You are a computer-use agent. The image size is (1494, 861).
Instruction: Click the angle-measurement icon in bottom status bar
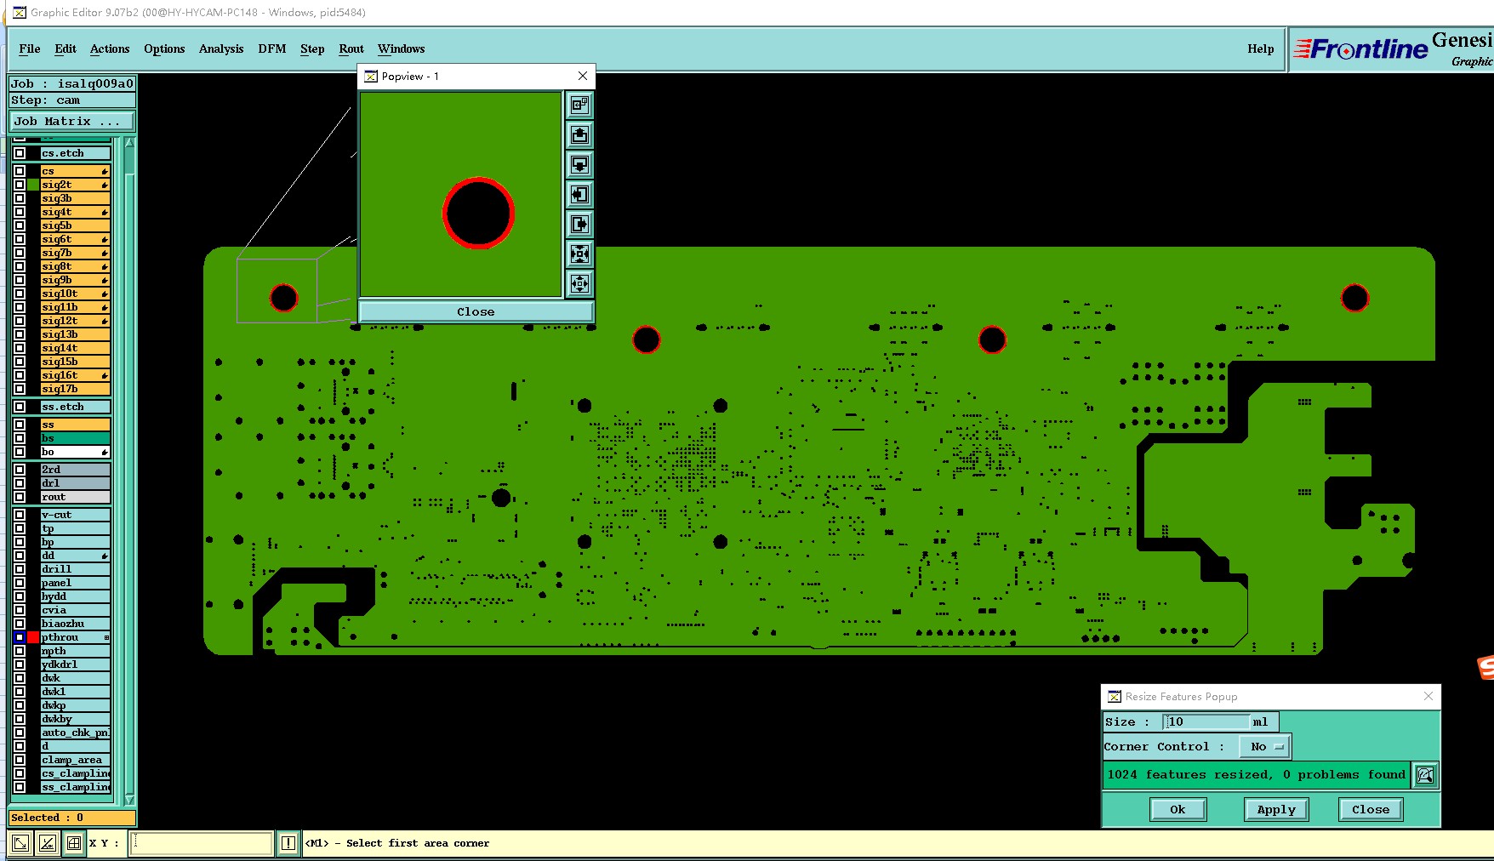(48, 843)
